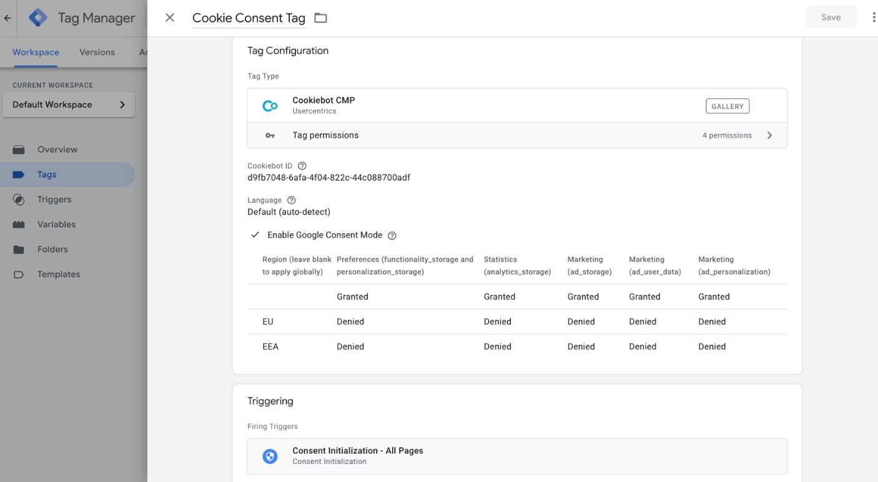878x482 pixels.
Task: Click Granted under Preferences column
Action: coord(352,297)
